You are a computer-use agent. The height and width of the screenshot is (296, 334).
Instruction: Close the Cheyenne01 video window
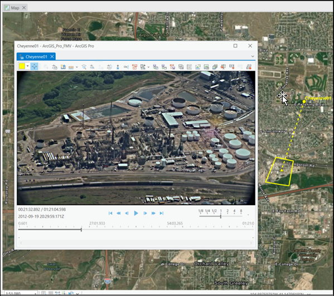(x=250, y=46)
